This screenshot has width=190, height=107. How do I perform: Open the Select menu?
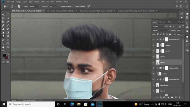[37, 2]
